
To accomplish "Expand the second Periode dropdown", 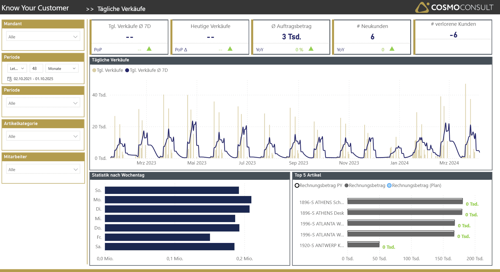I will (x=43, y=103).
